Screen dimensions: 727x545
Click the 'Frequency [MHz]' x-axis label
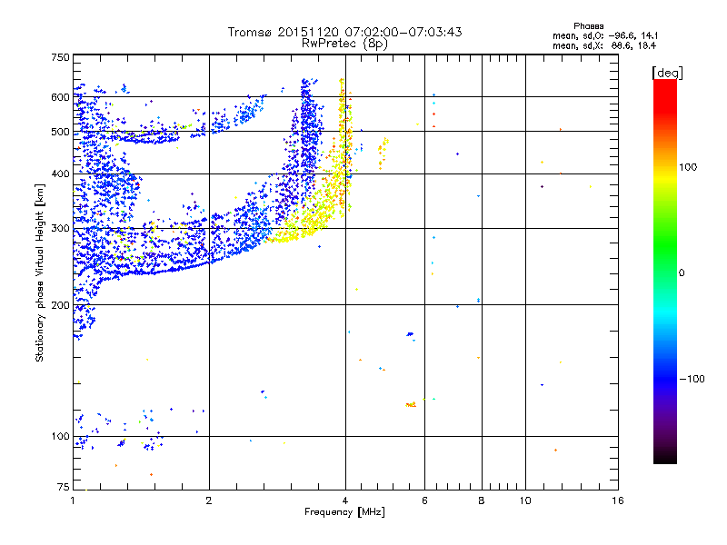(344, 512)
